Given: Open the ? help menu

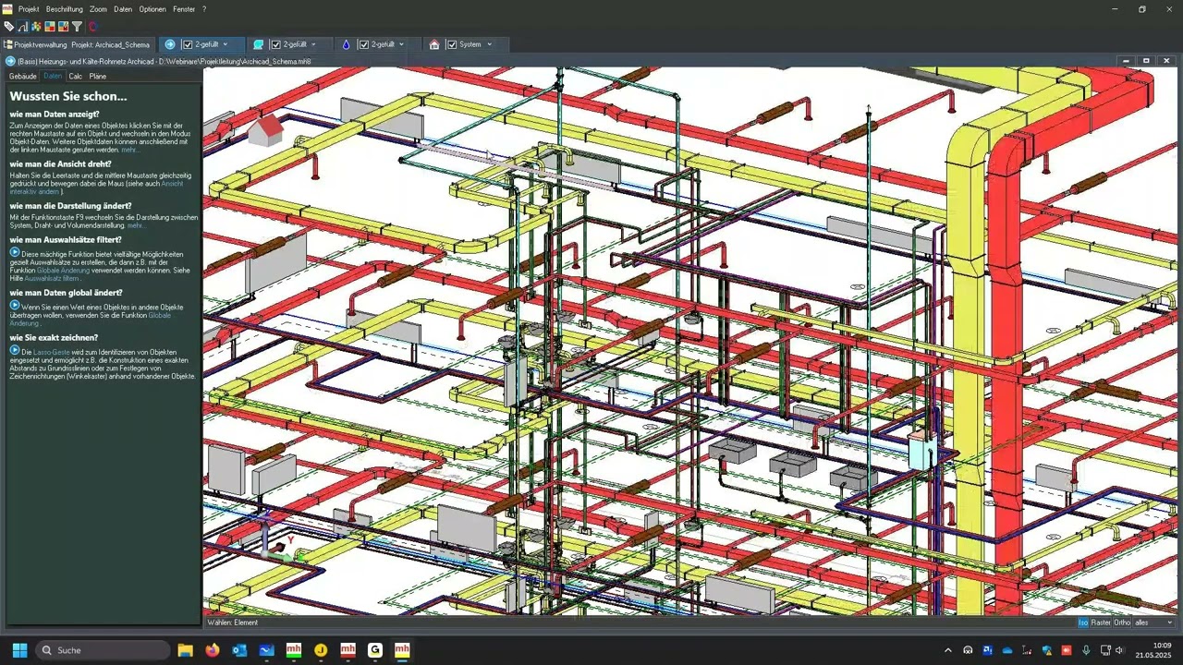Looking at the screenshot, I should click(204, 8).
